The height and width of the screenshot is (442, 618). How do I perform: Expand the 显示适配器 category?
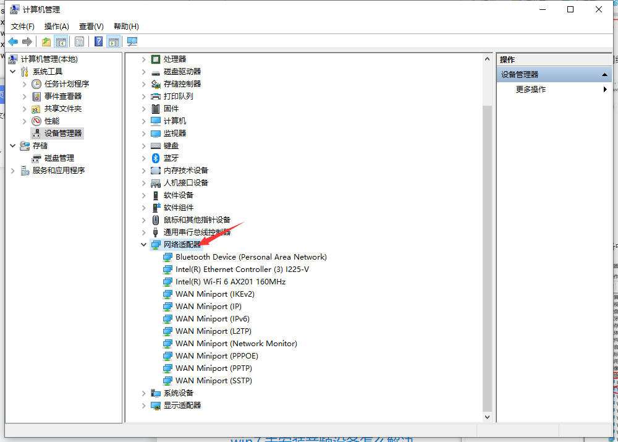coord(144,405)
